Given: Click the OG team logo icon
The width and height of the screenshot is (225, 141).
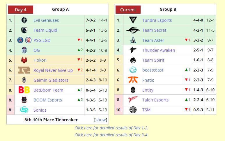Looking at the screenshot, I should tap(24, 50).
